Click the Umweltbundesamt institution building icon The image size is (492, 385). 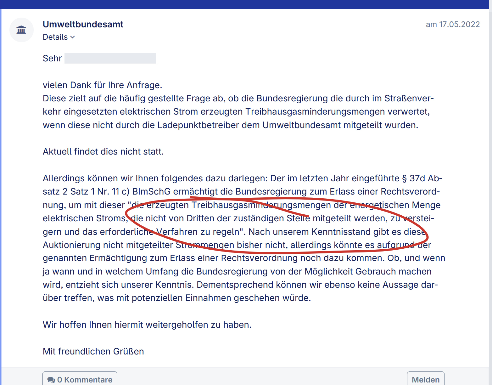coord(21,30)
